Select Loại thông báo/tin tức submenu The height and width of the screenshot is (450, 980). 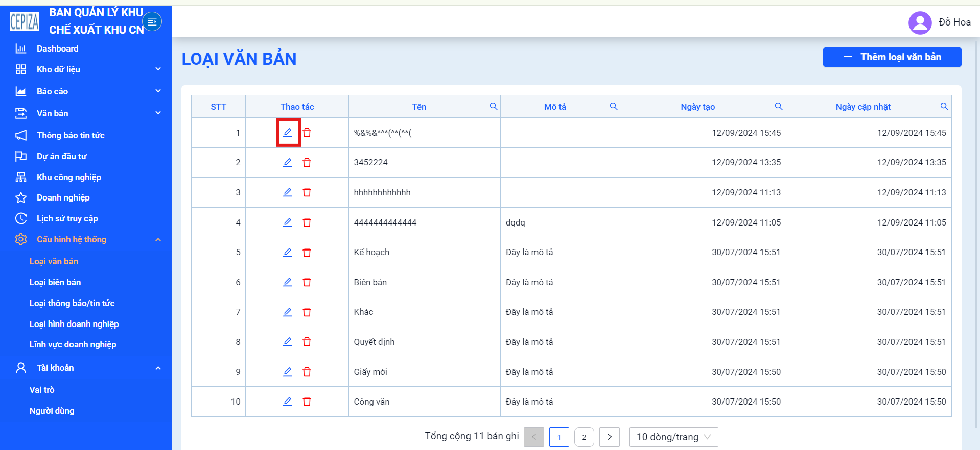click(x=72, y=303)
